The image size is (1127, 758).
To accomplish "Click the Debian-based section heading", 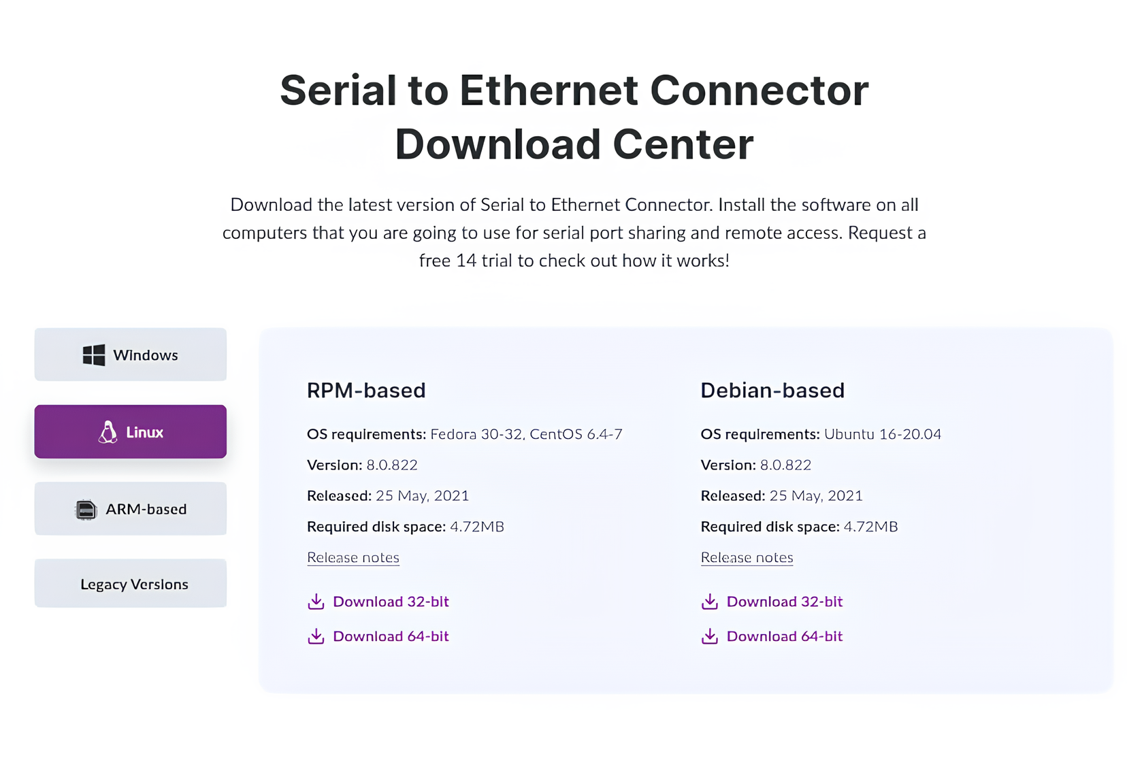I will (x=772, y=391).
